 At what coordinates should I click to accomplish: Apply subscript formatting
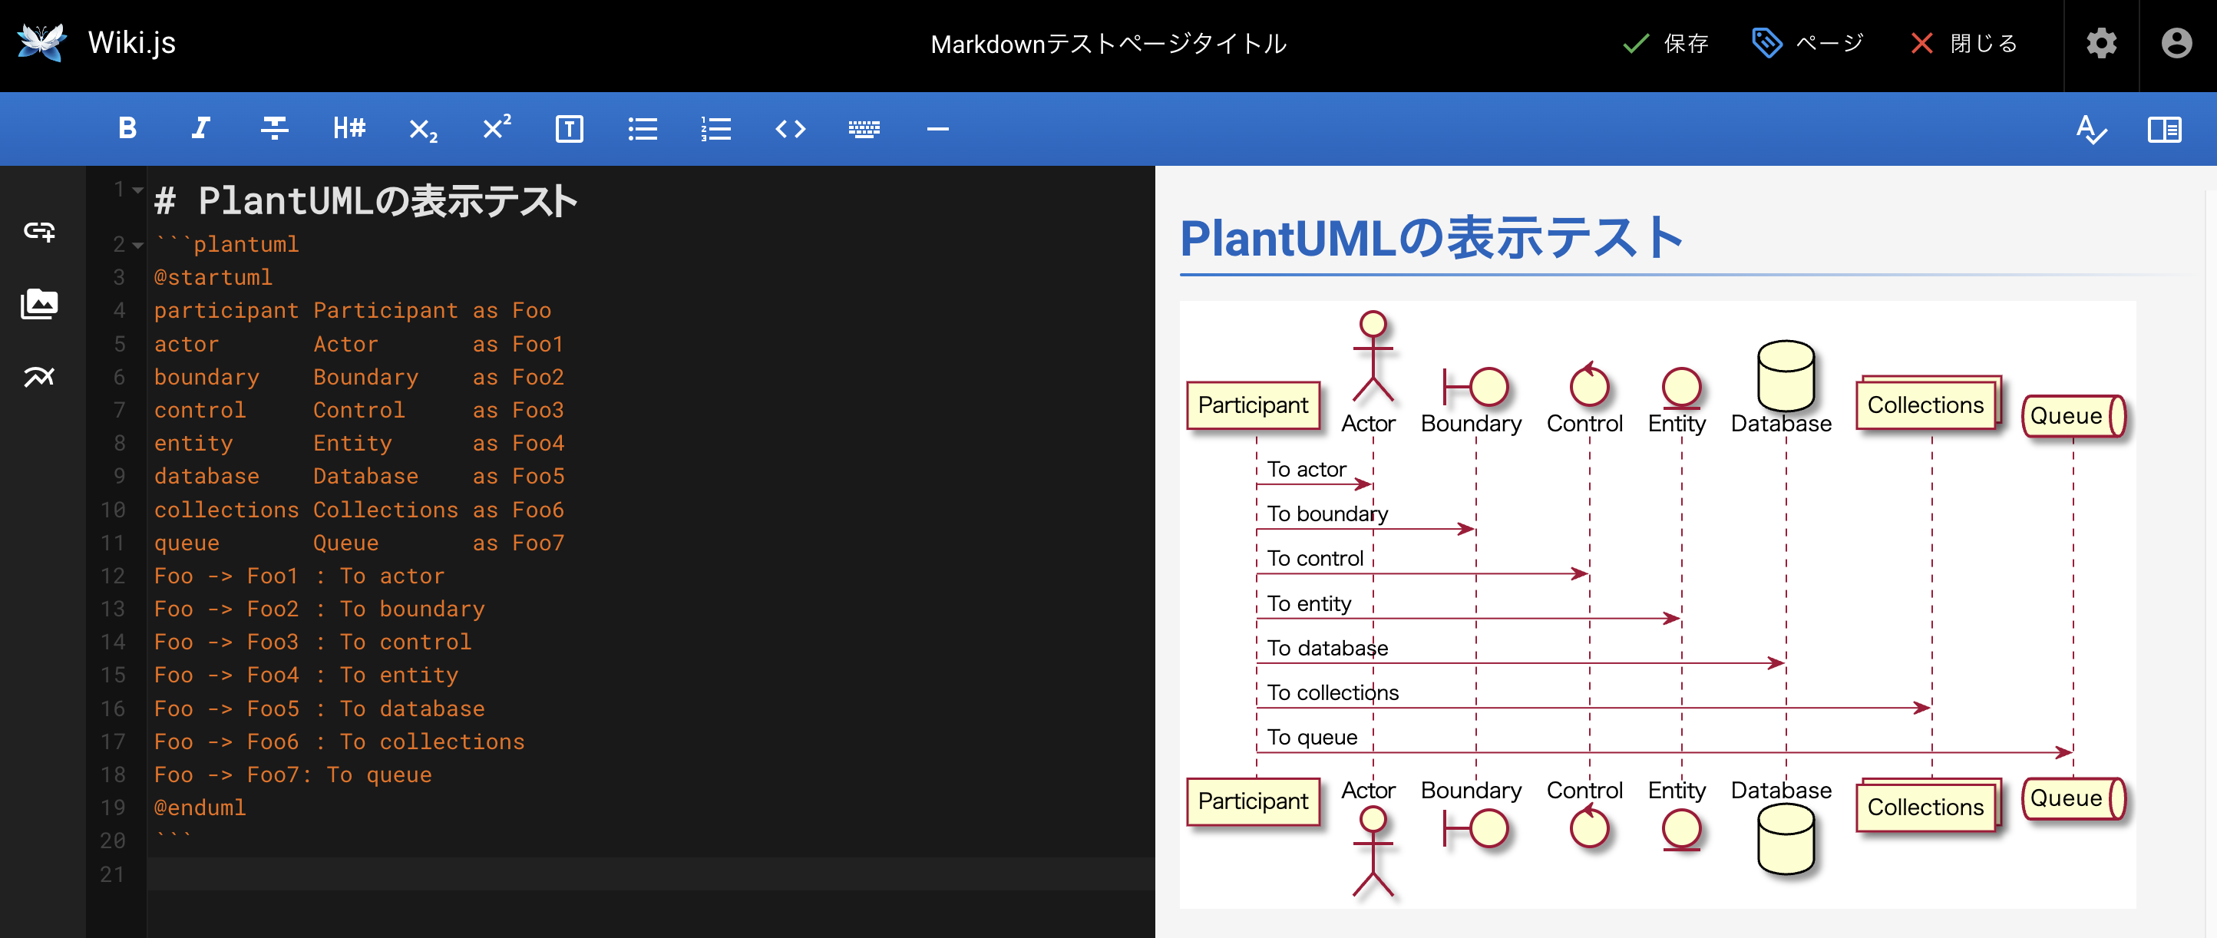(422, 129)
